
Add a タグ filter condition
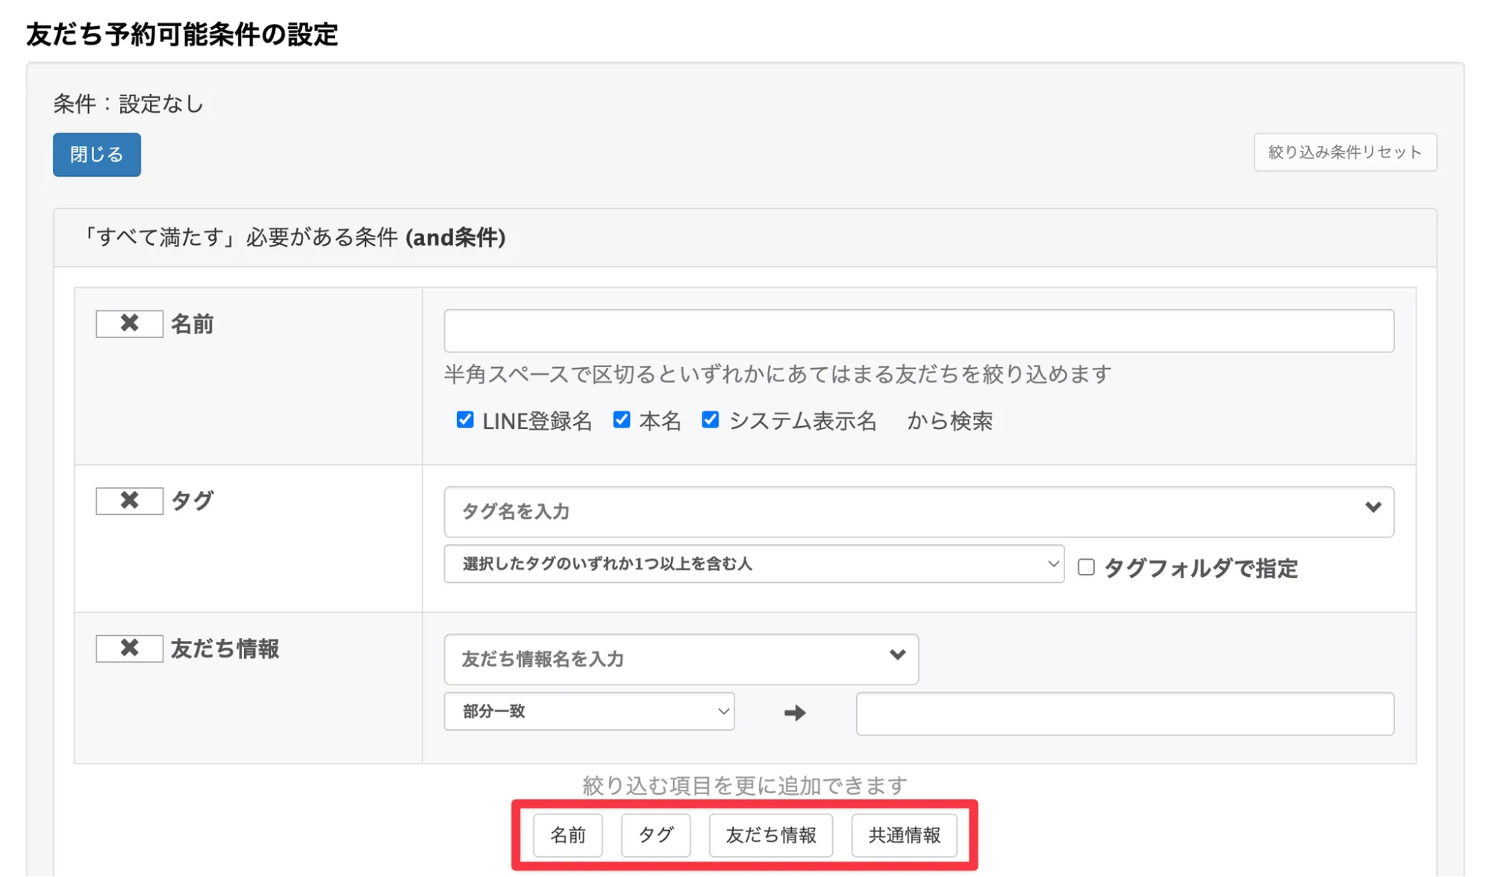pos(655,835)
